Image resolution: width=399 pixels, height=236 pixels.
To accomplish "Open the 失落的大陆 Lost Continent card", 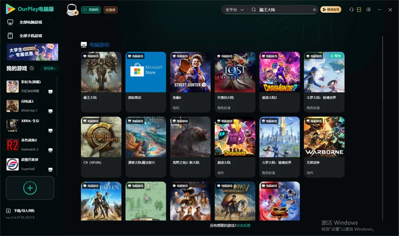I will [x=235, y=82].
